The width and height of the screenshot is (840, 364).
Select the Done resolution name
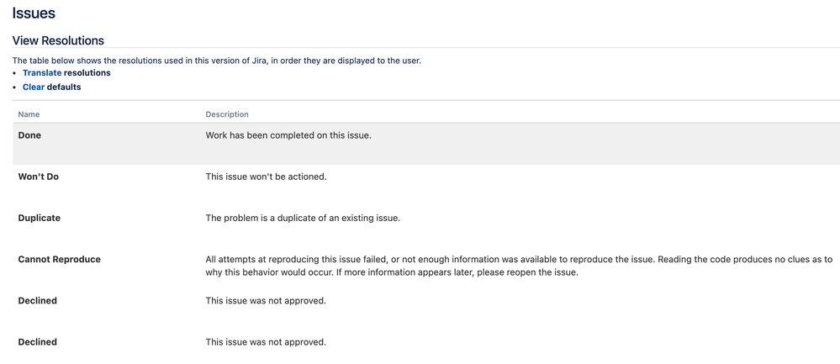pyautogui.click(x=29, y=135)
